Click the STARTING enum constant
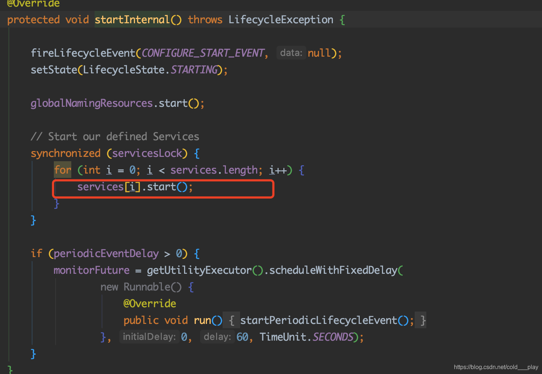 pyautogui.click(x=194, y=70)
